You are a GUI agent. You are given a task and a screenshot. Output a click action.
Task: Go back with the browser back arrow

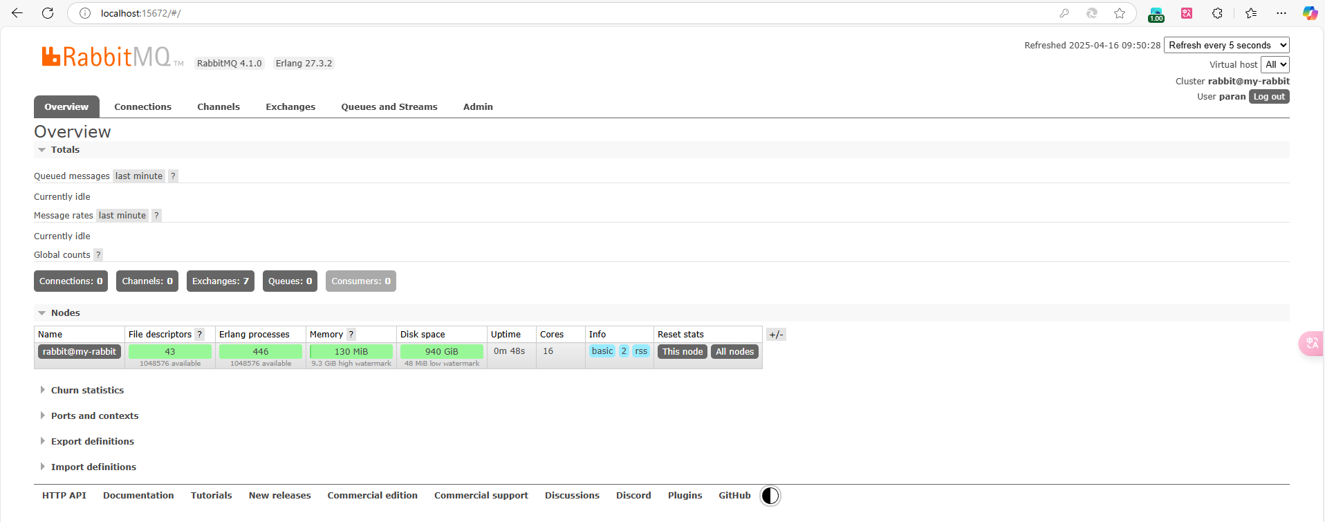point(17,13)
